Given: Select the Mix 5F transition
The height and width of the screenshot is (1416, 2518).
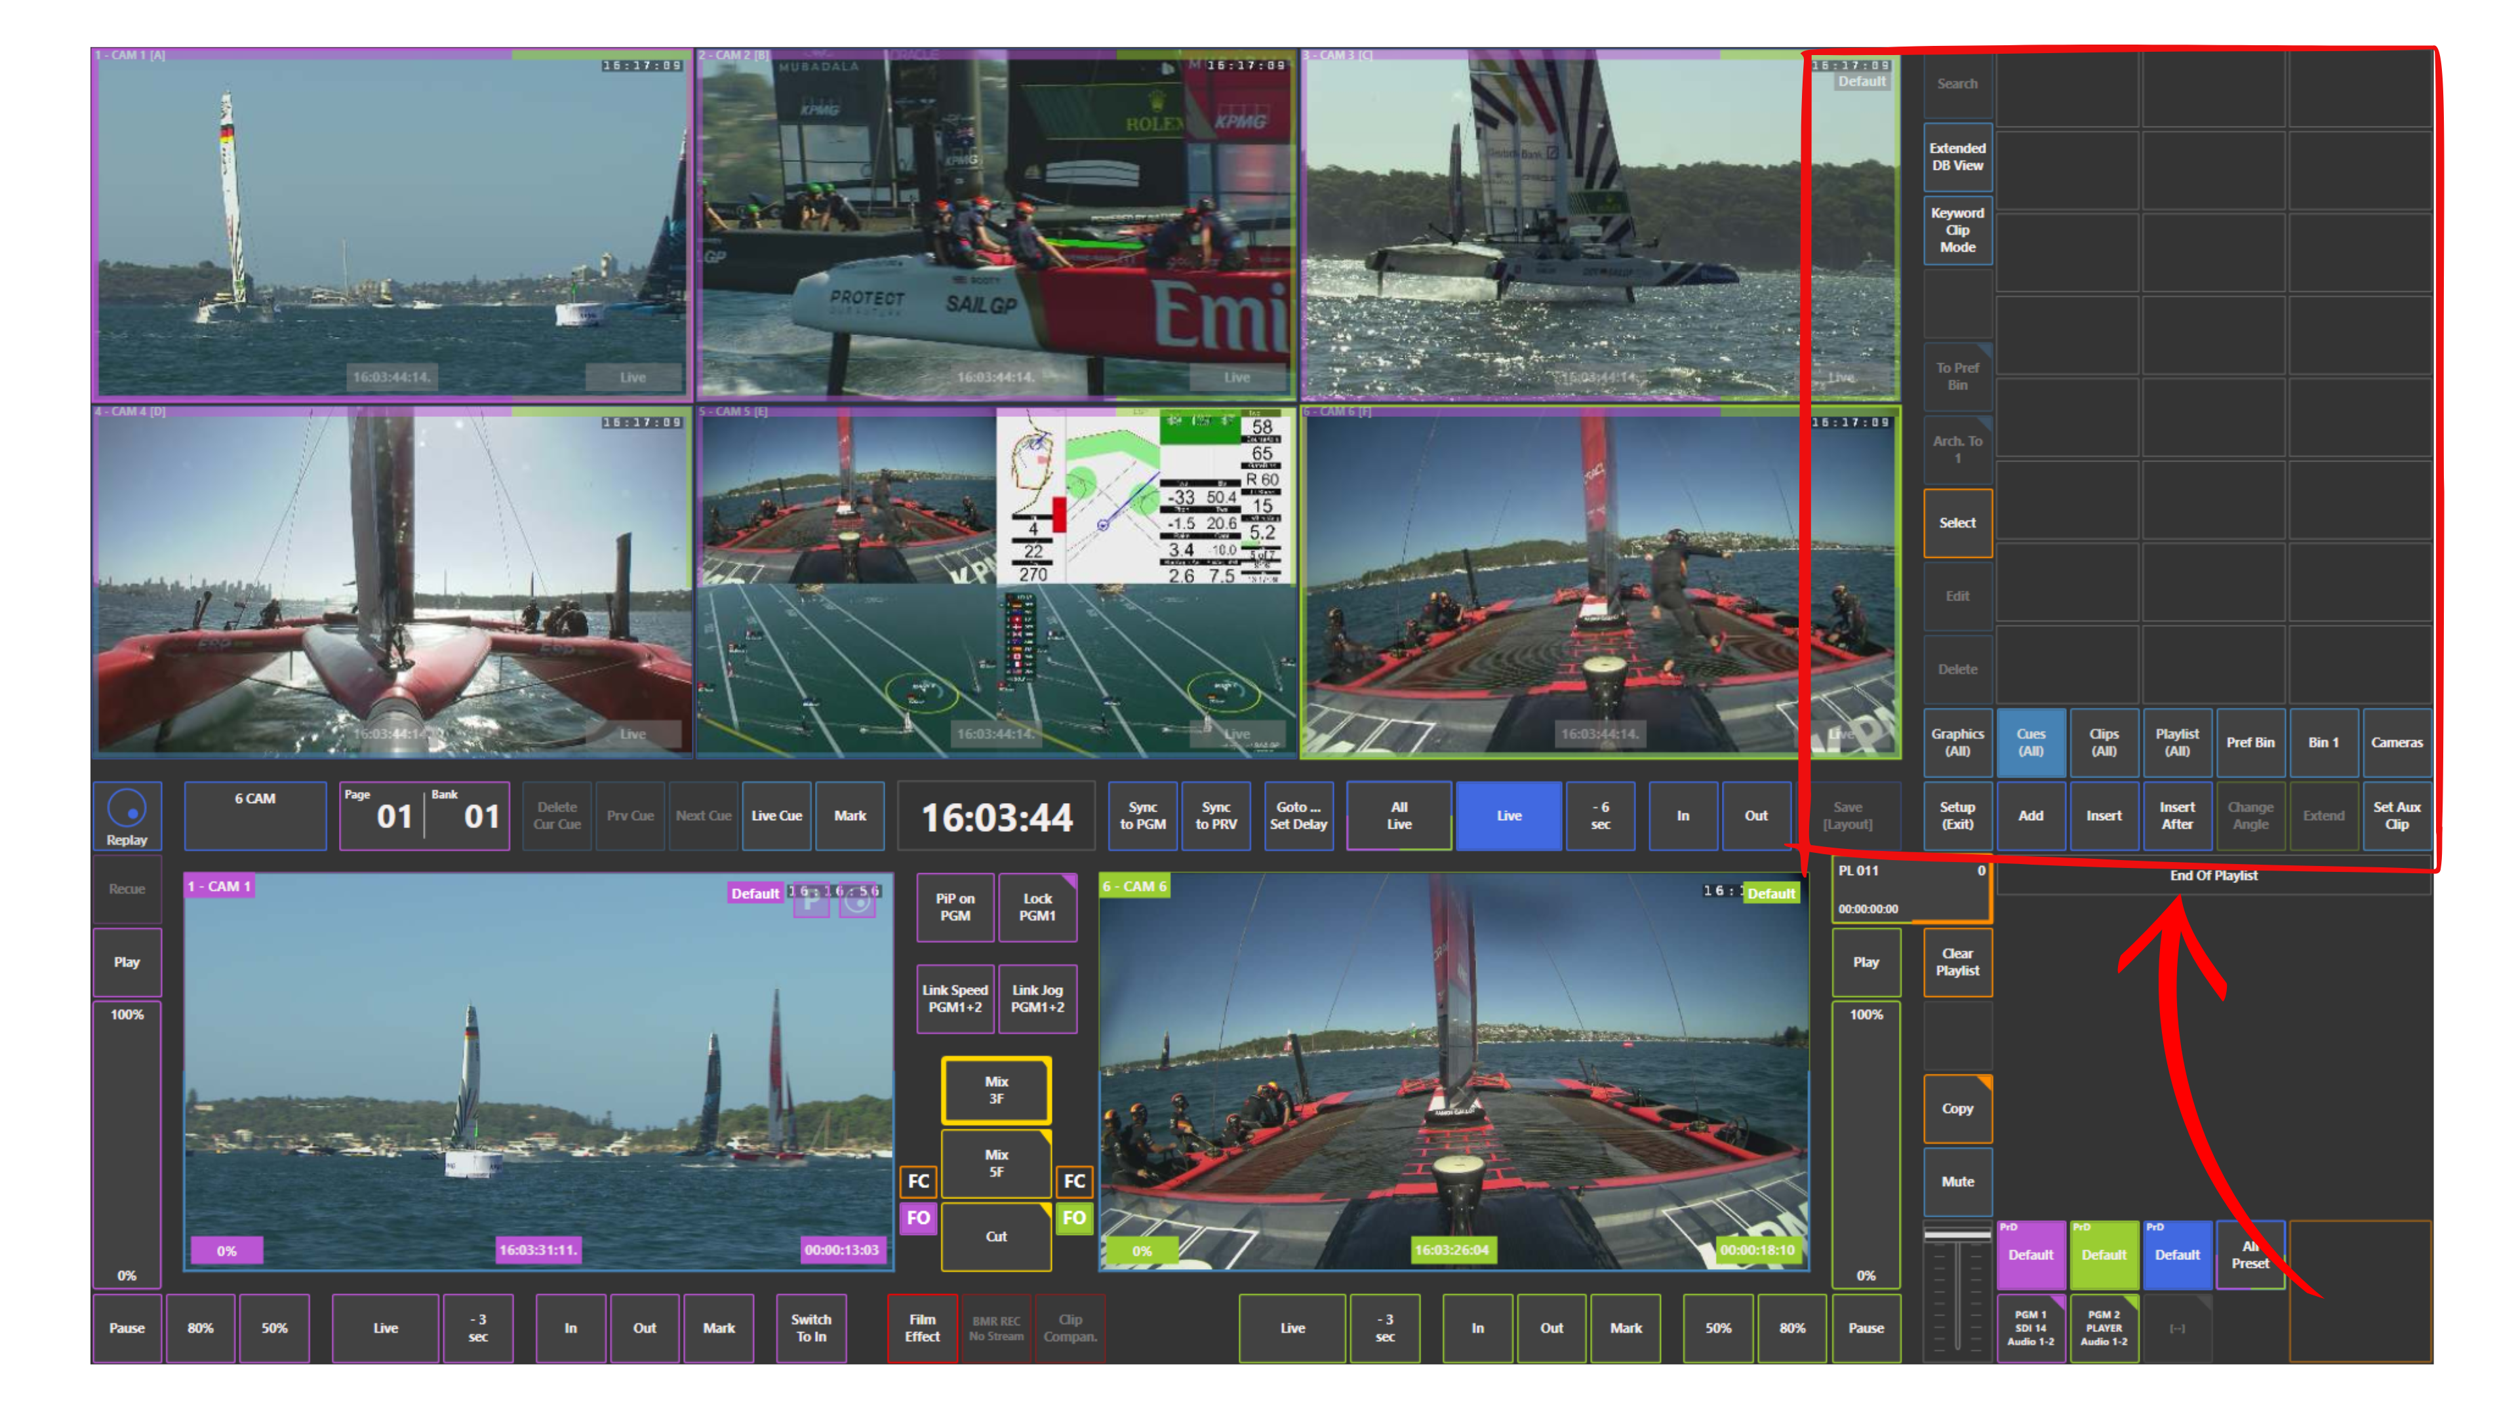Looking at the screenshot, I should click(x=996, y=1163).
